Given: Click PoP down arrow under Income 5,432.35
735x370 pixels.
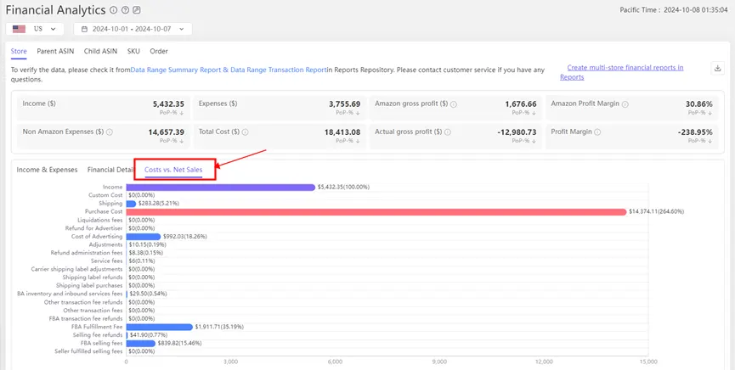Looking at the screenshot, I should (x=181, y=113).
